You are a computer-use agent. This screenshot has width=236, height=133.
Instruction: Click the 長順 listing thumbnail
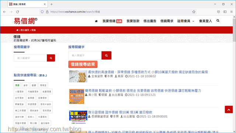click(78, 117)
